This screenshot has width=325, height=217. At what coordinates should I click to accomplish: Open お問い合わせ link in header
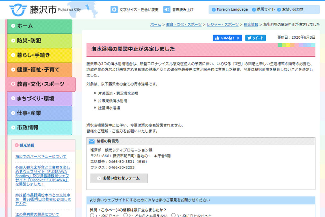[x=292, y=9]
